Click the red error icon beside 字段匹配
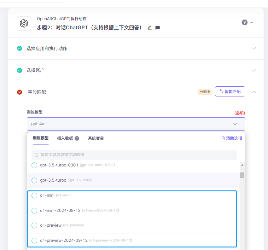Viewport: 268px width, 250px height. [x=20, y=92]
